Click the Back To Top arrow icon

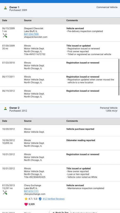(x=53, y=212)
